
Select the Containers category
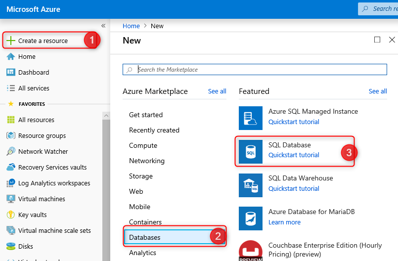coord(145,222)
